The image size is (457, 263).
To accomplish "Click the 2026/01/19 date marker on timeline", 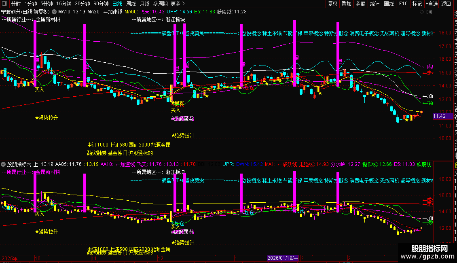I will pos(283,258).
